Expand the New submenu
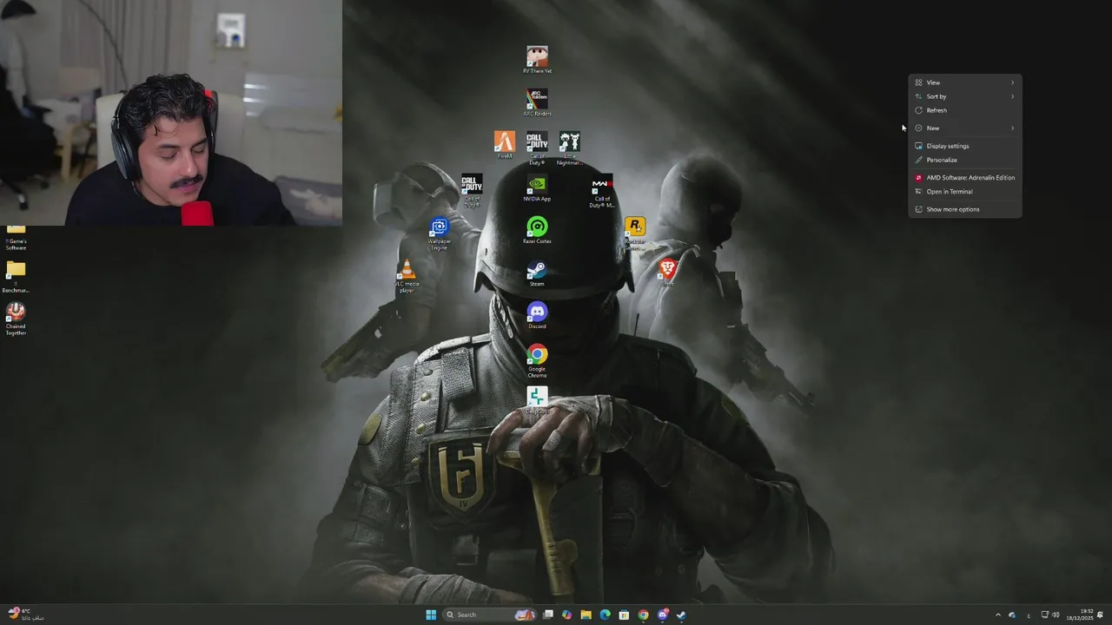The width and height of the screenshot is (1112, 625). [964, 128]
